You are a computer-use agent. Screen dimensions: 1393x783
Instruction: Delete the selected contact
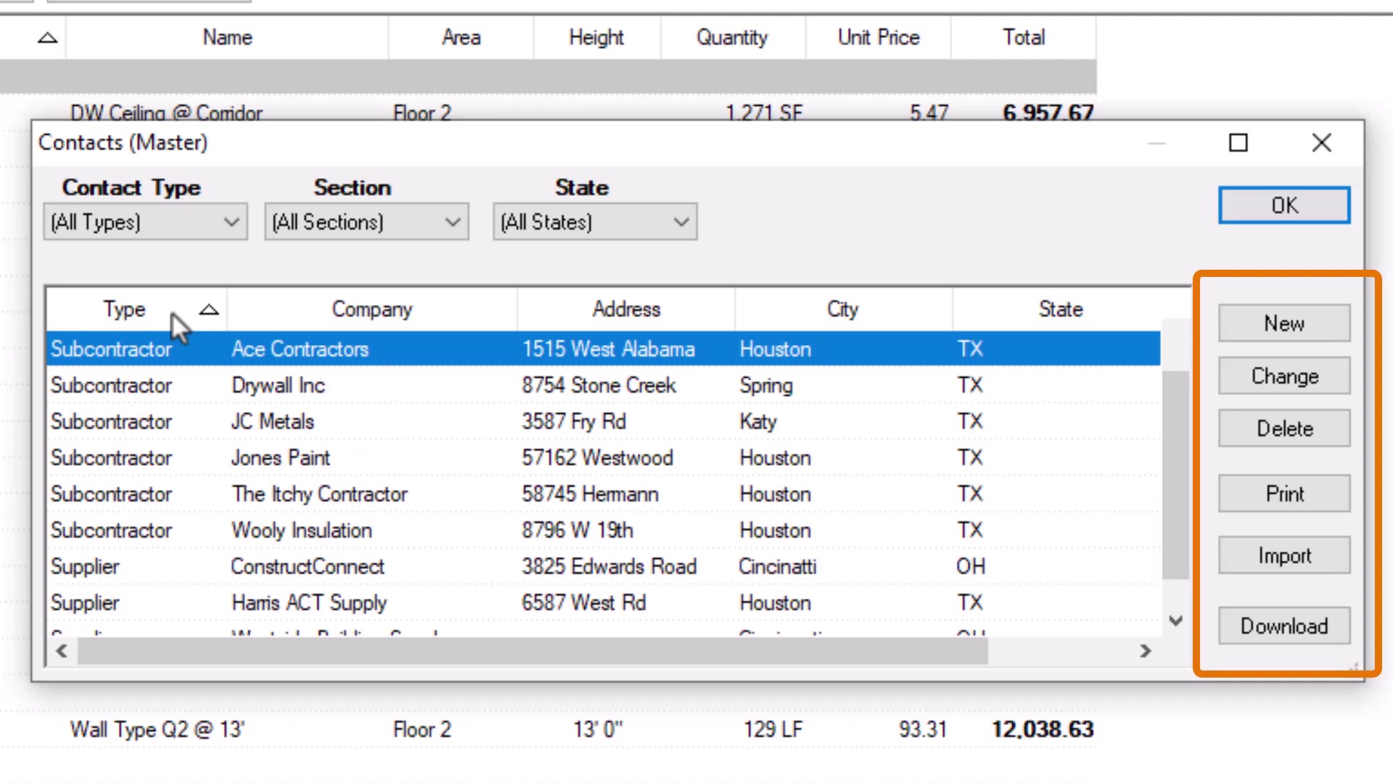pyautogui.click(x=1283, y=428)
